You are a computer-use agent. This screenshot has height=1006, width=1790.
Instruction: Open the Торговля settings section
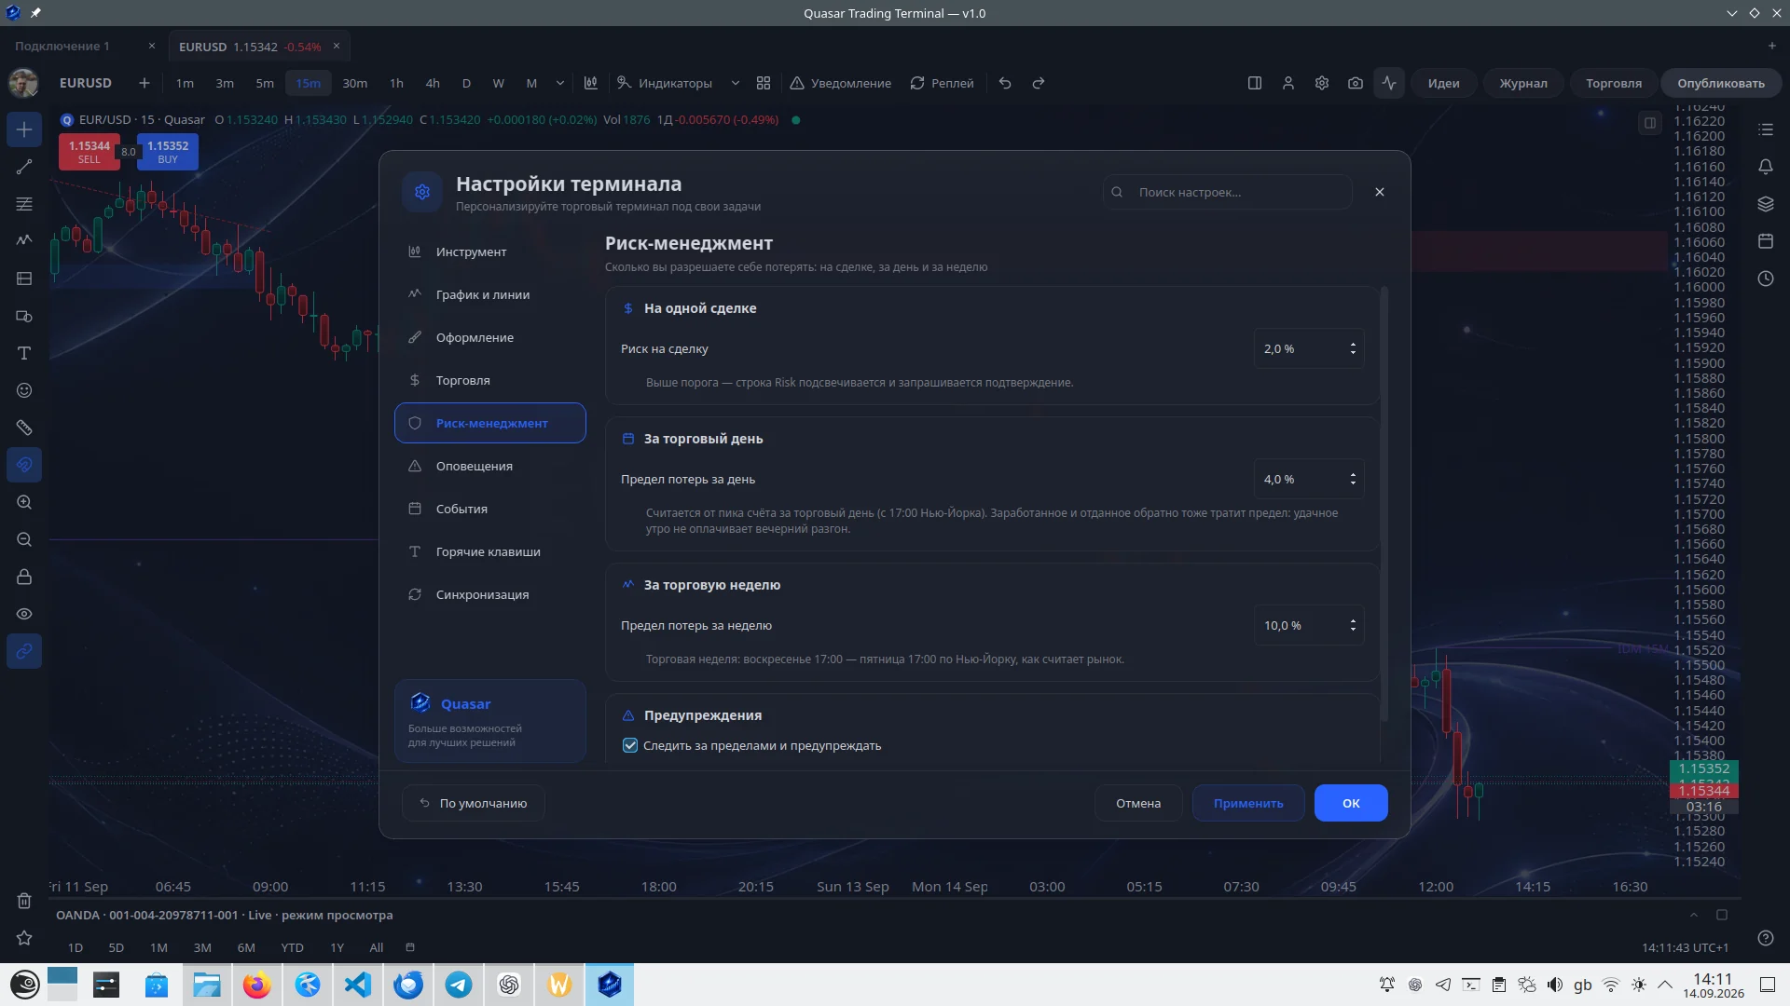click(490, 380)
